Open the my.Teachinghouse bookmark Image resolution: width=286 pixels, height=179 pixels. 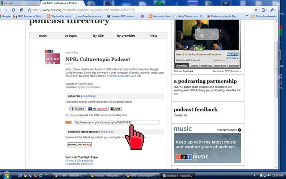(88, 16)
